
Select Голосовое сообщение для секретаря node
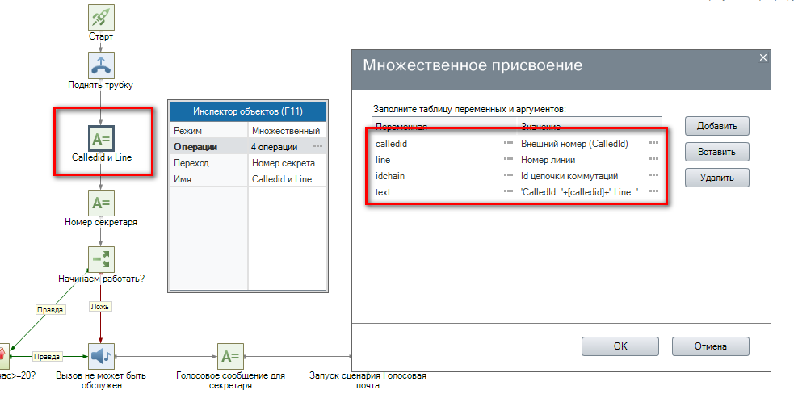(230, 356)
